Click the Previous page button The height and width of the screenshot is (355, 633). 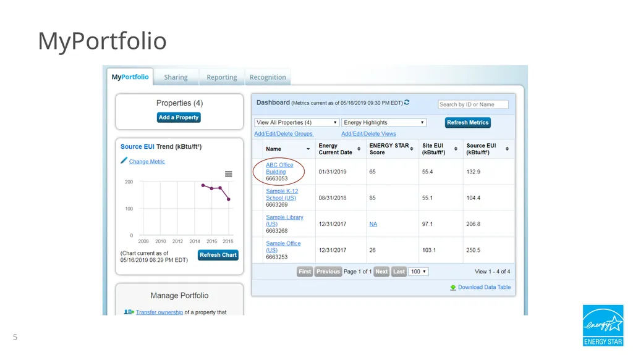pos(328,272)
